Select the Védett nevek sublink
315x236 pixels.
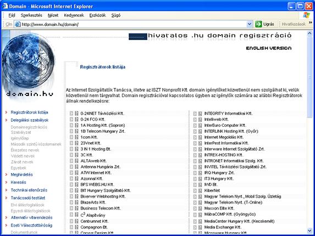[23, 156]
